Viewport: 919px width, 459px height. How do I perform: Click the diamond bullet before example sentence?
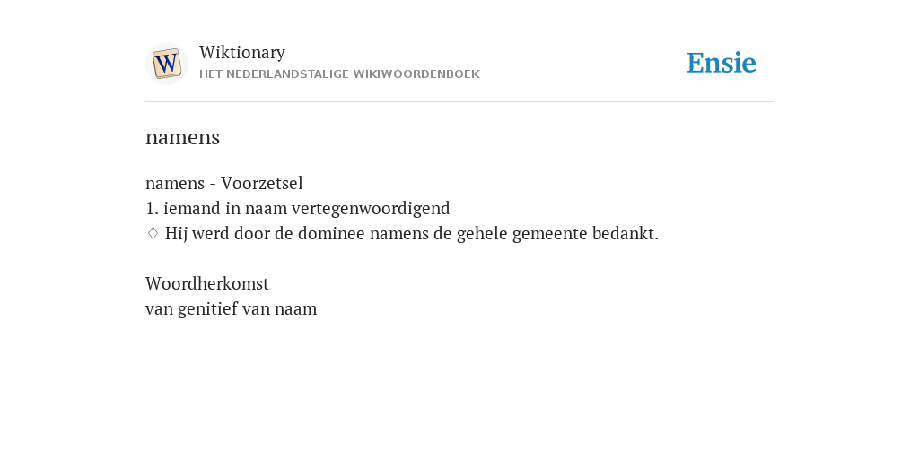(153, 234)
